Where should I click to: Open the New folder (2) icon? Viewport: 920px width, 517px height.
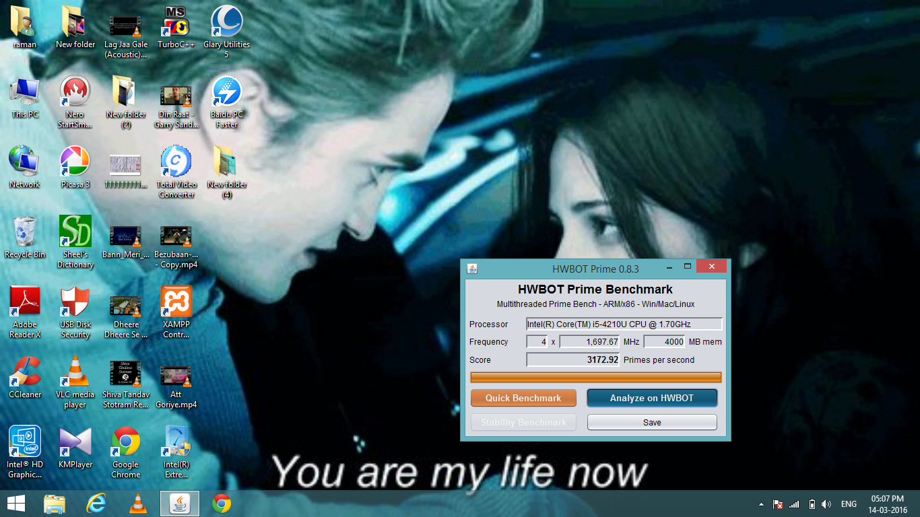[125, 91]
